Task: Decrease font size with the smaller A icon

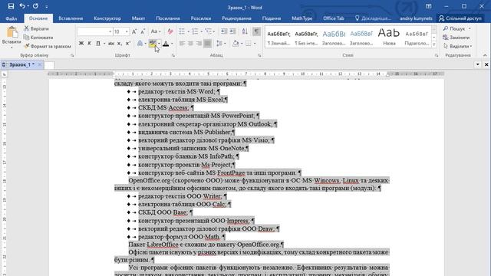Action: (x=143, y=31)
